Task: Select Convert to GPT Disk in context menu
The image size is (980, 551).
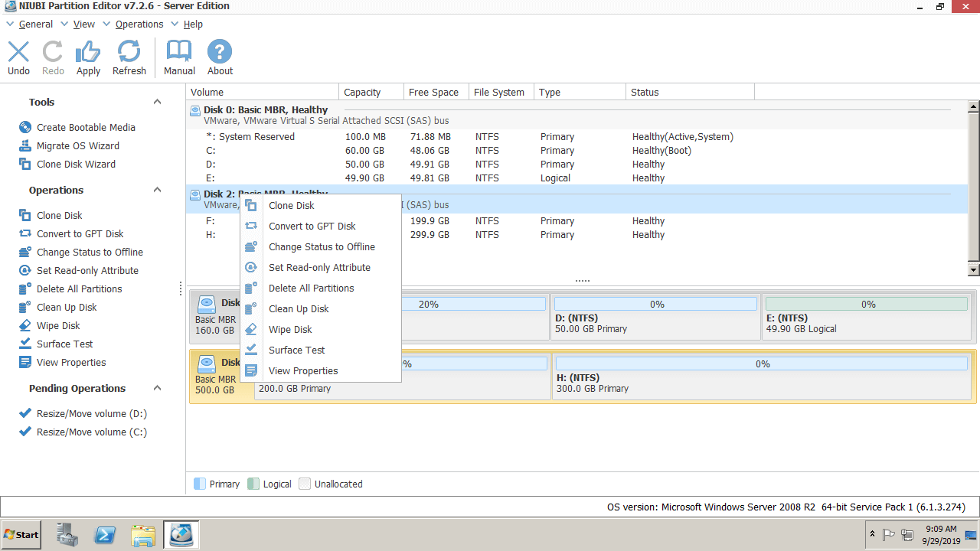Action: tap(312, 227)
